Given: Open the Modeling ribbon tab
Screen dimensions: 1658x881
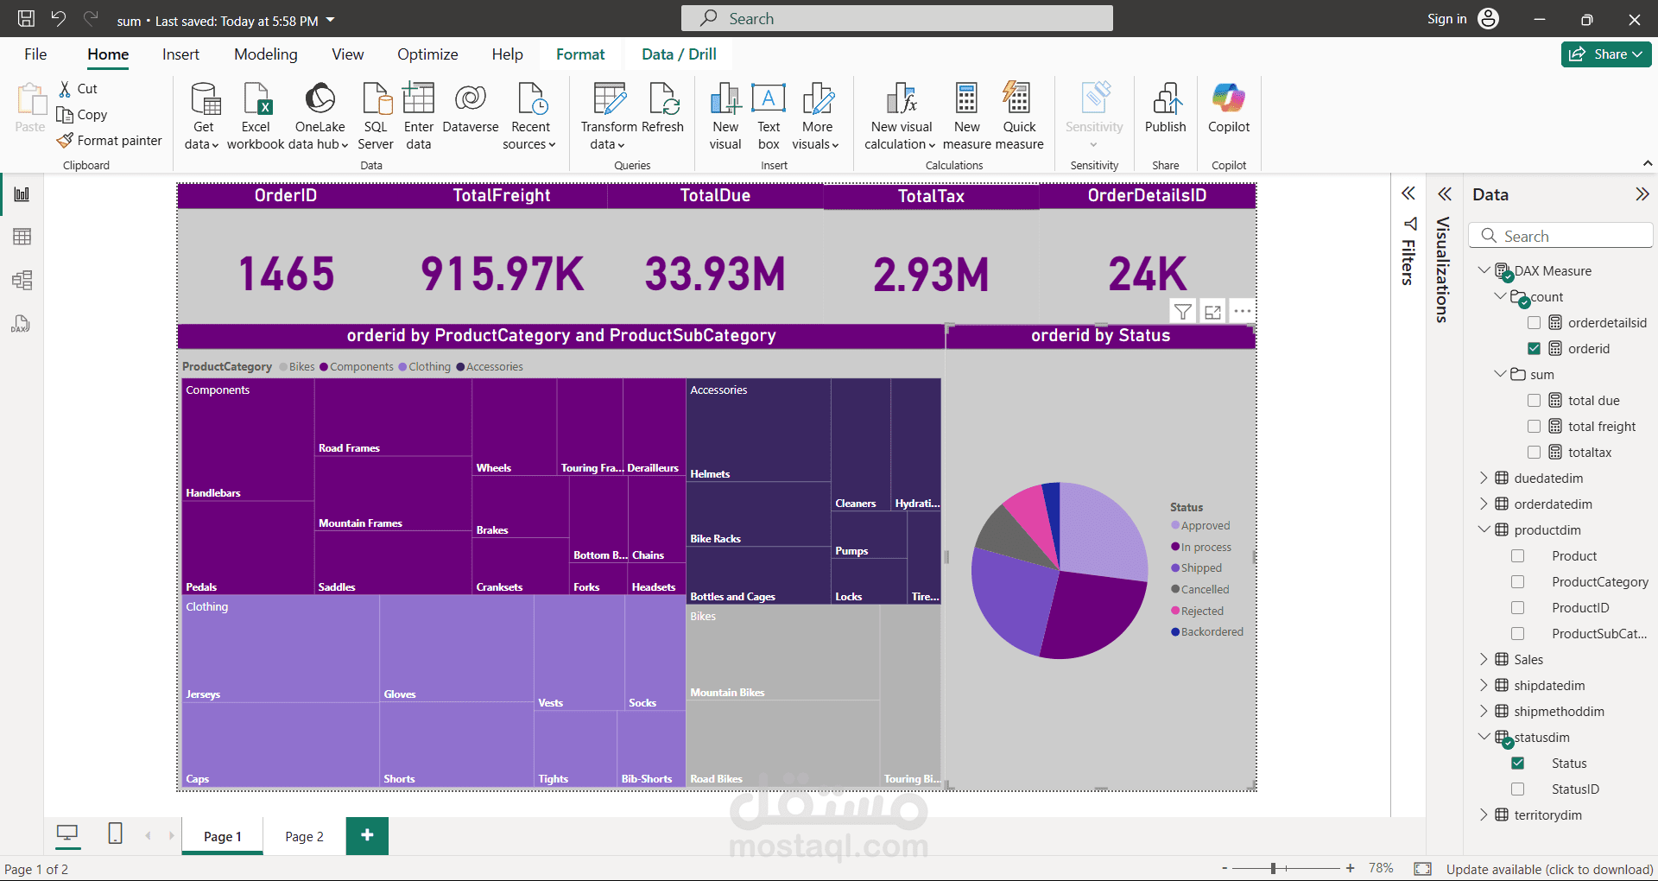Looking at the screenshot, I should [x=266, y=54].
